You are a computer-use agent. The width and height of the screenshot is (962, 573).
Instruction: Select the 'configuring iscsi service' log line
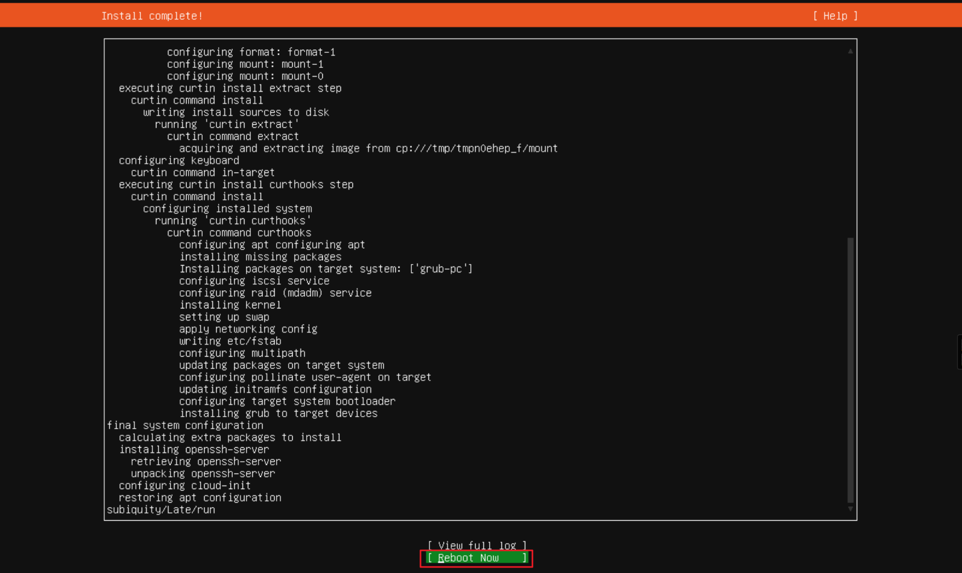pyautogui.click(x=254, y=280)
